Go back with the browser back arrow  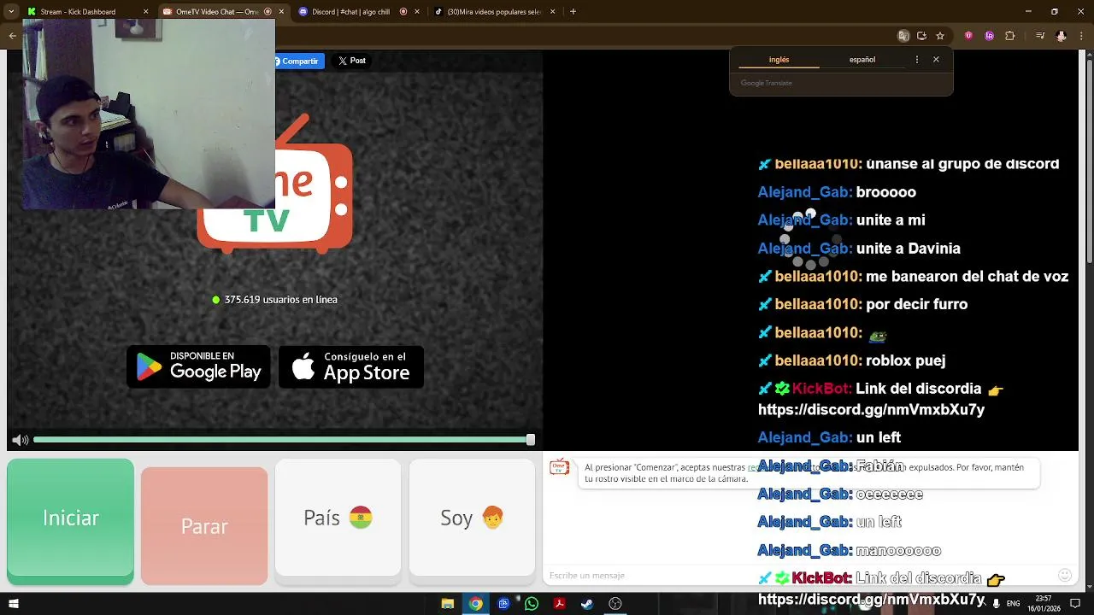point(12,36)
